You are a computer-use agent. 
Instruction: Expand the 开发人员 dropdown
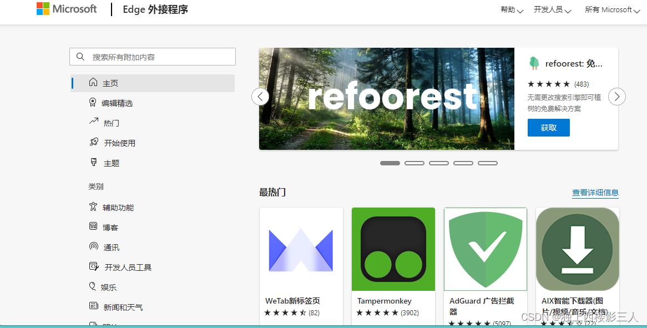click(x=552, y=10)
